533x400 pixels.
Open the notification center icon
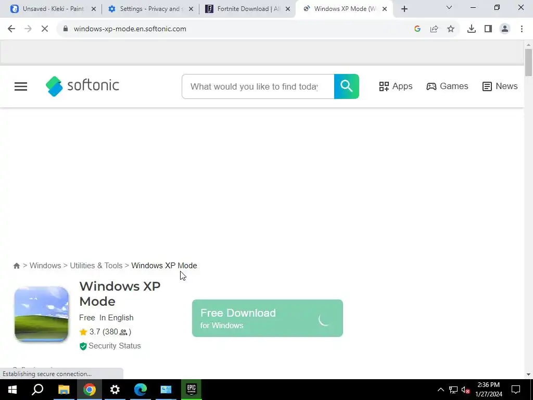click(x=516, y=390)
